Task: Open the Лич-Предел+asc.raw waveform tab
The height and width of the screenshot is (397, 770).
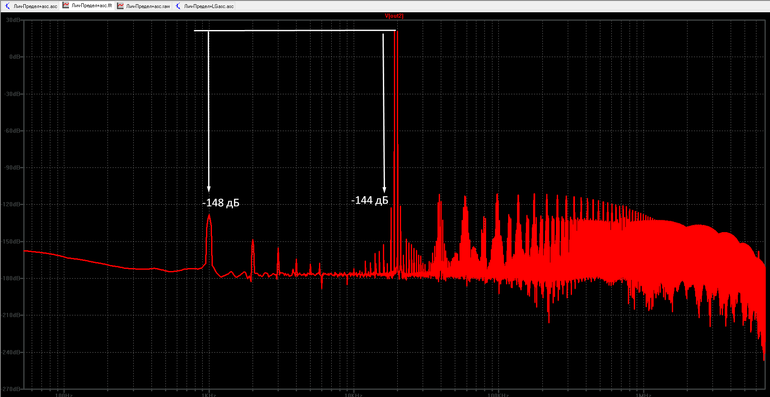Action: coord(143,6)
